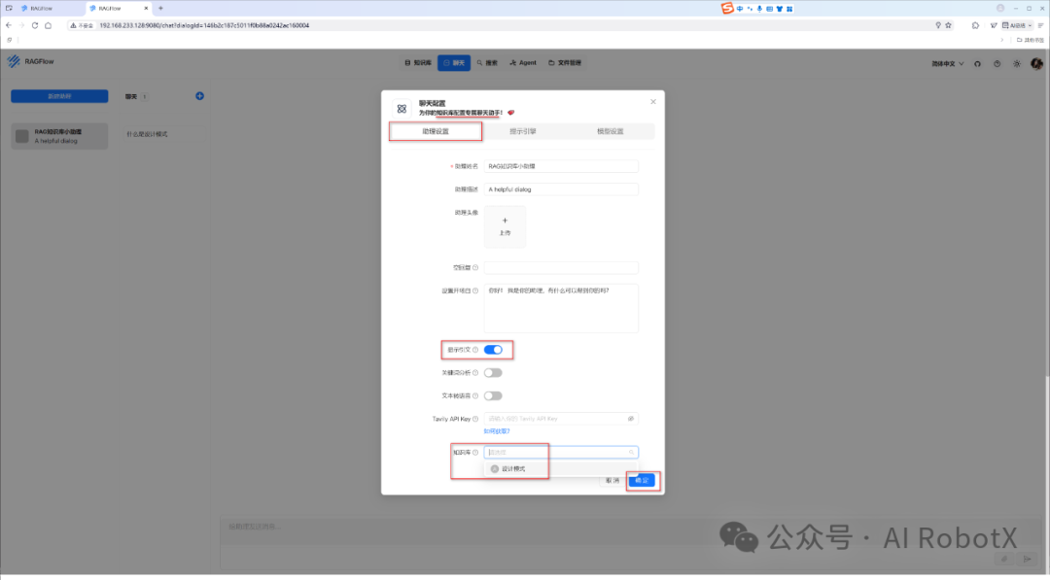Go back with the browser back arrow
This screenshot has width=1050, height=580.
9,25
